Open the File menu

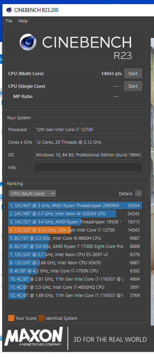tap(9, 21)
